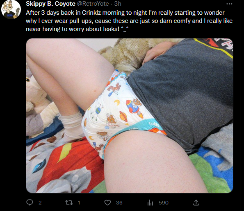Click the reply speech bubble icon
This screenshot has width=244, height=211.
[30, 202]
